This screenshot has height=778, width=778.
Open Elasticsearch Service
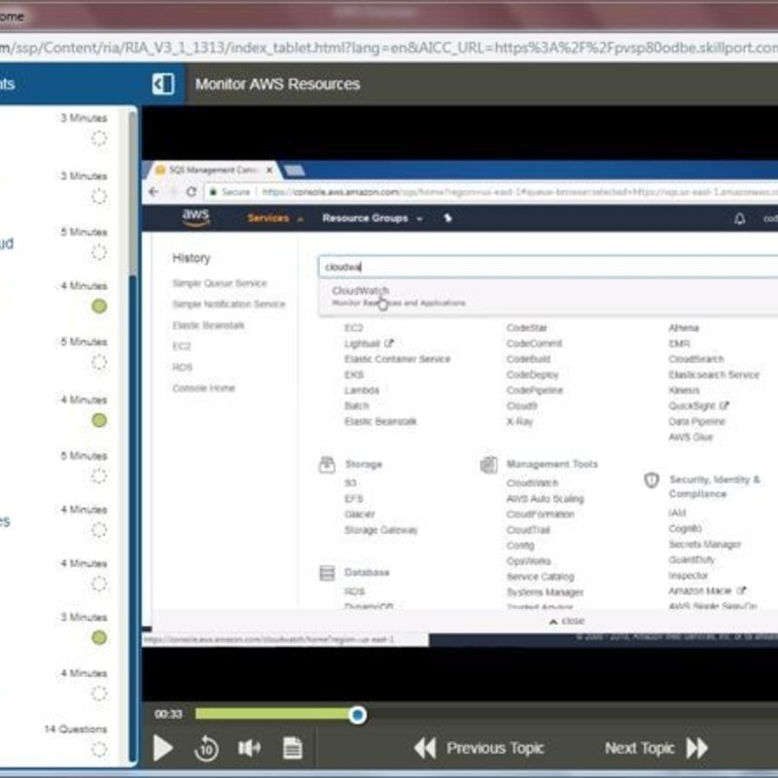714,374
